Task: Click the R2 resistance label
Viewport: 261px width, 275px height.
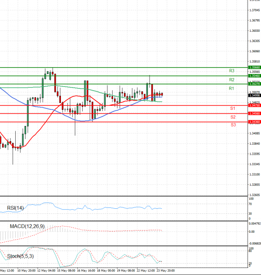Action: point(231,80)
